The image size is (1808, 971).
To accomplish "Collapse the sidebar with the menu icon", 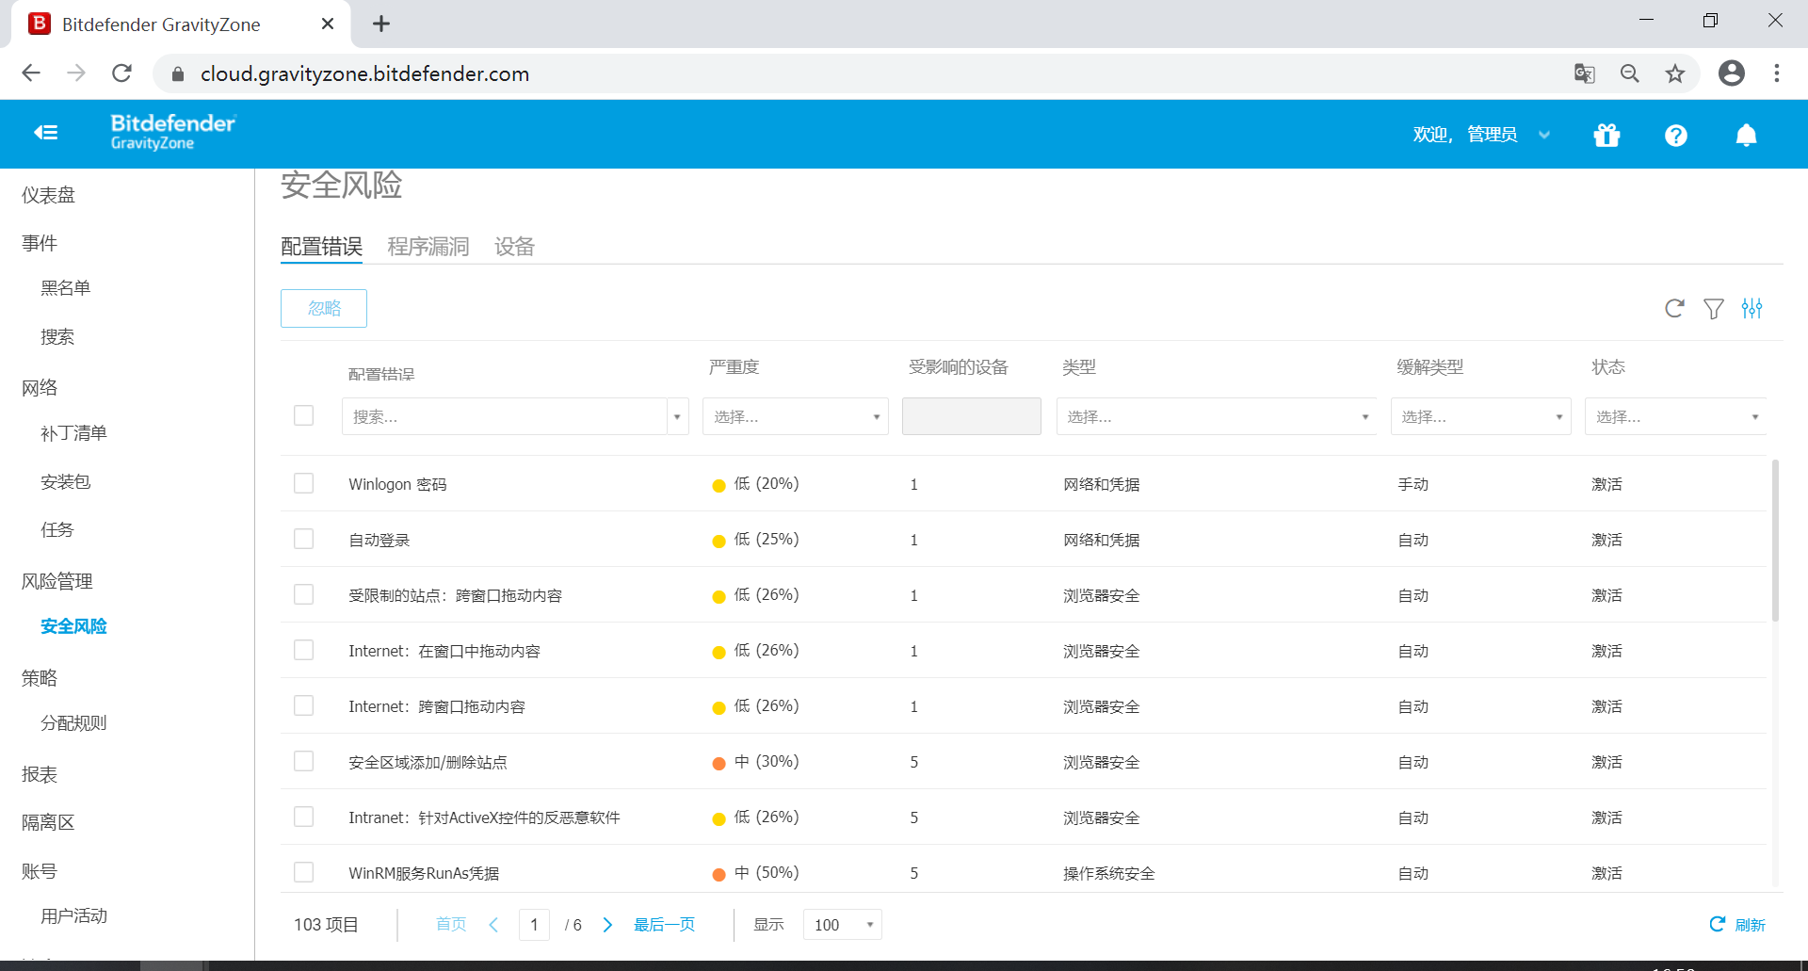I will point(46,133).
